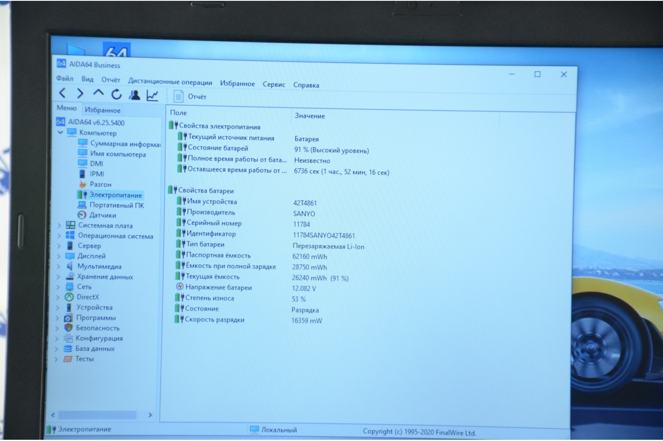Screen dimensions: 663x441
Task: Click the tree panel horizontal scrollbar thumb
Action: (97, 415)
